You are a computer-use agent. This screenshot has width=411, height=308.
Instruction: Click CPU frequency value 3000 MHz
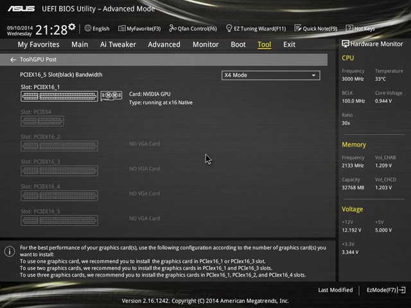click(x=353, y=79)
